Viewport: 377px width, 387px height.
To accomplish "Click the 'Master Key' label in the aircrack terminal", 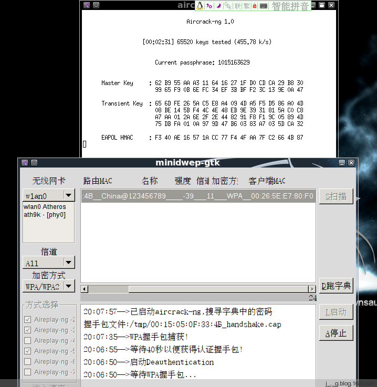I will pyautogui.click(x=117, y=83).
